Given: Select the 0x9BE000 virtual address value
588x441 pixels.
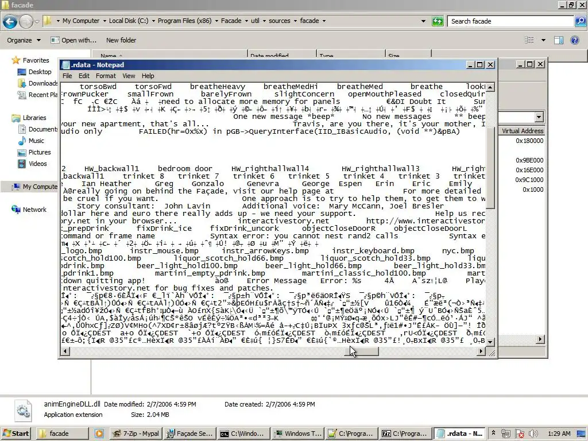Looking at the screenshot, I should tap(529, 160).
